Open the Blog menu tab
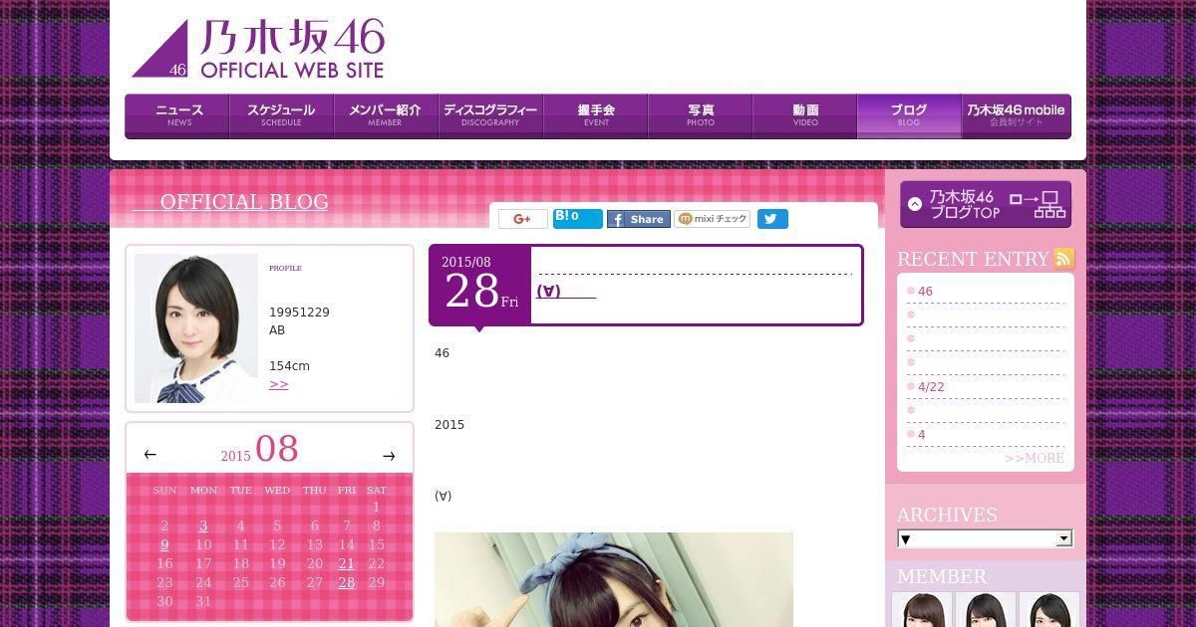 [x=909, y=115]
